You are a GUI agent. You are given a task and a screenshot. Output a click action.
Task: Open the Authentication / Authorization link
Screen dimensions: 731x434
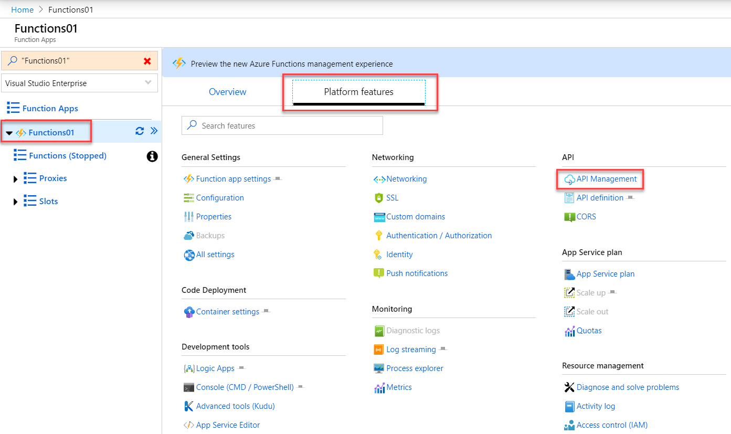pos(439,236)
